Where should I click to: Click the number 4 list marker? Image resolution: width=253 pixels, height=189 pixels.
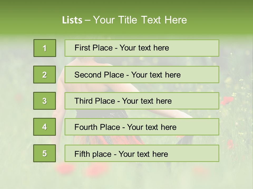(x=45, y=127)
